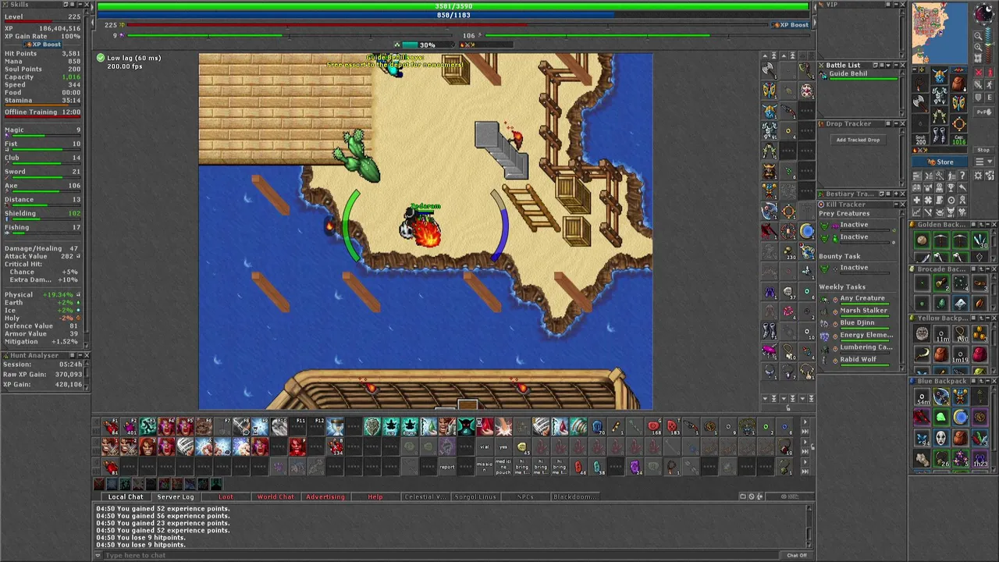Expand Bestiary Tracker with plus button

(x=896, y=194)
